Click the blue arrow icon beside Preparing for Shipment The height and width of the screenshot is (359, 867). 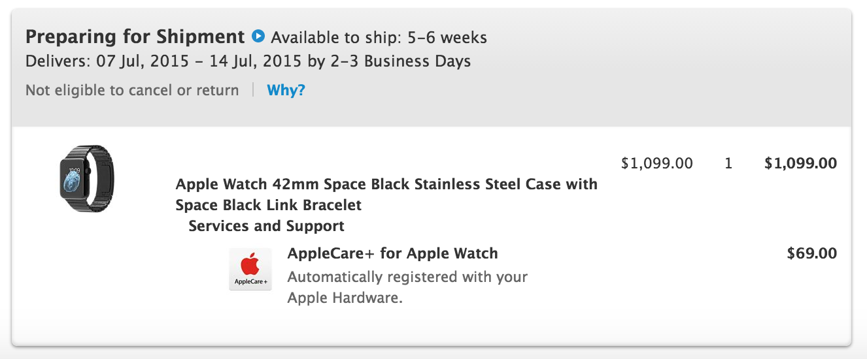(258, 36)
